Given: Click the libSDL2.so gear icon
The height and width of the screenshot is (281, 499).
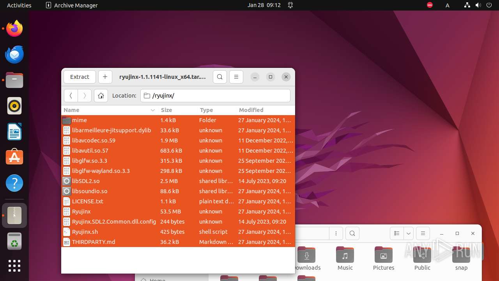Looking at the screenshot, I should (x=67, y=181).
